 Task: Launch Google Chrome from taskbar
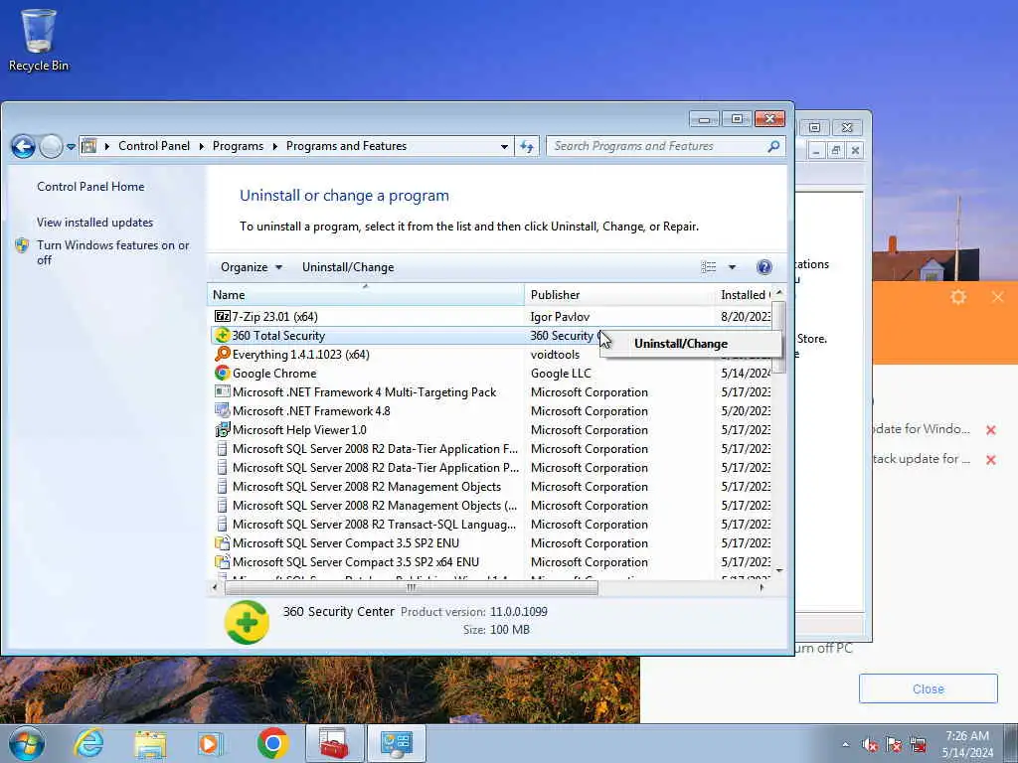272,743
